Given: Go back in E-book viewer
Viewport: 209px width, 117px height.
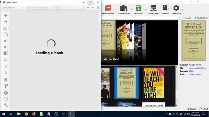Looking at the screenshot, I should tap(6, 16).
